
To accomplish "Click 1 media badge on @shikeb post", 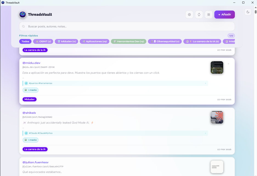I will click(x=30, y=140).
